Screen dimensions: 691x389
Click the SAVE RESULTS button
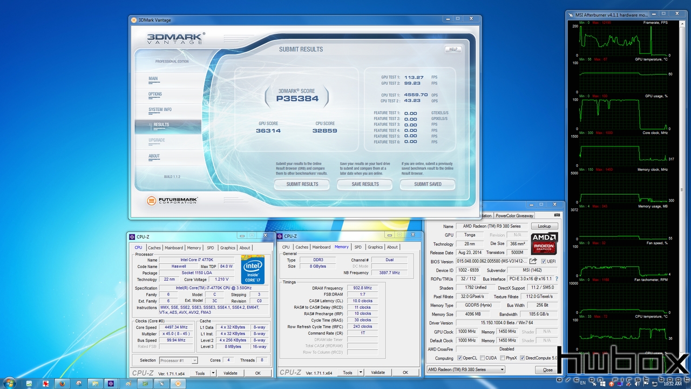pyautogui.click(x=365, y=184)
